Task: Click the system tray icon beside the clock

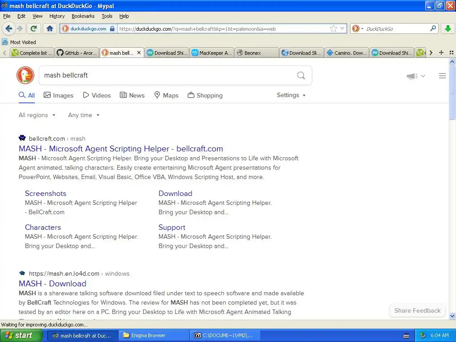Action: [423, 335]
